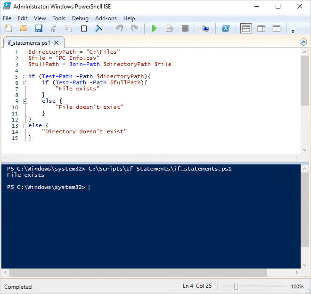Run the script with the green play icon
The image size is (311, 294).
[154, 28]
